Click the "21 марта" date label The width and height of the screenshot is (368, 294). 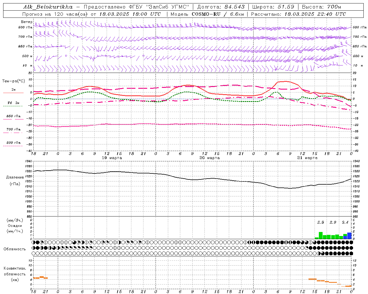[307, 158]
